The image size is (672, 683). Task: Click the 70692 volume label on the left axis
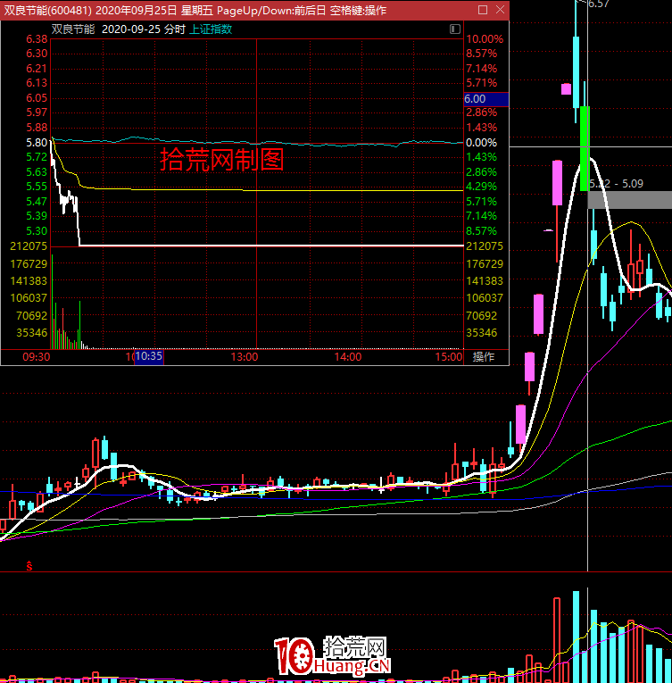(x=32, y=315)
